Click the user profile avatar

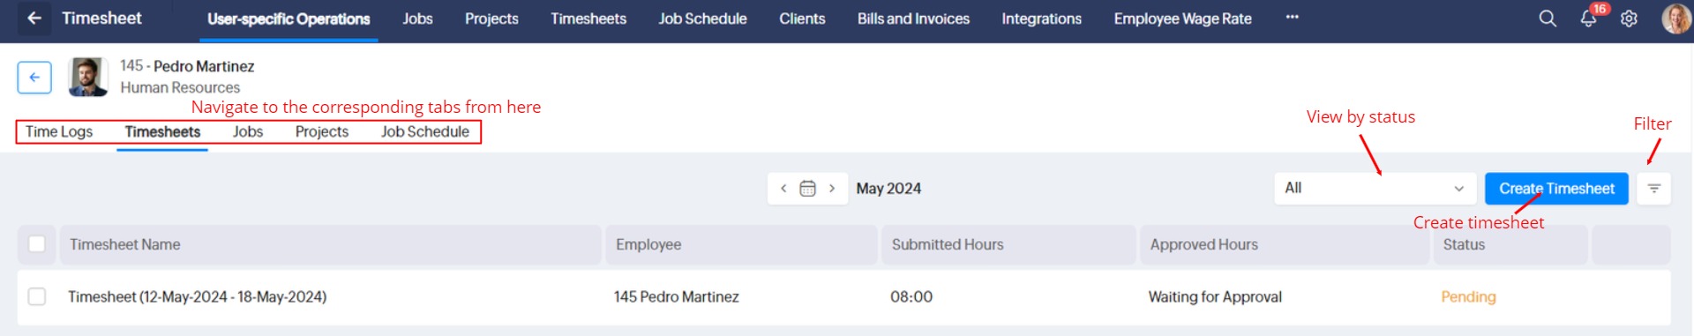pos(1675,19)
